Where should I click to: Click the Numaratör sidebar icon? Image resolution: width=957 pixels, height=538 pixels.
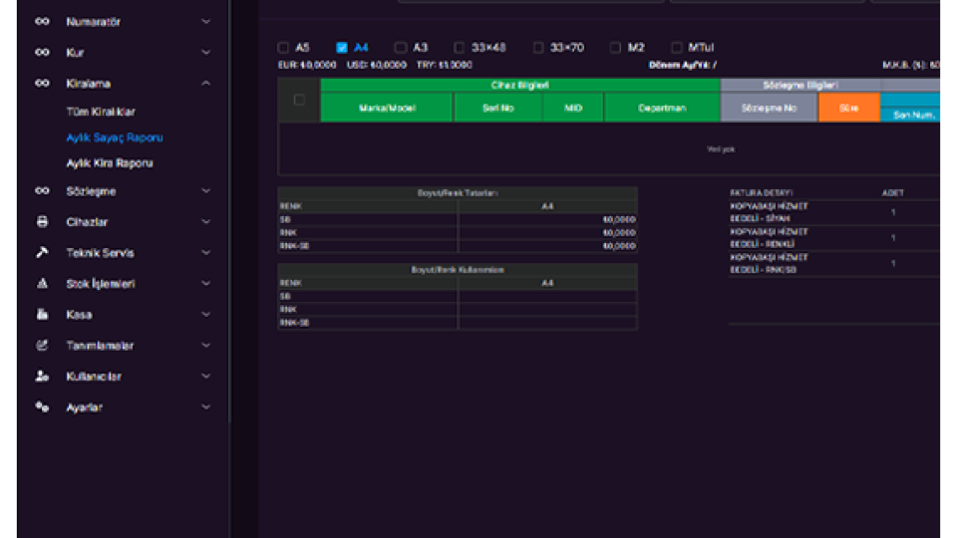pos(42,21)
